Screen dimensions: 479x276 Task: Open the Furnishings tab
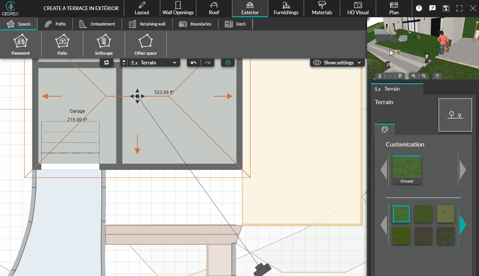click(x=286, y=9)
